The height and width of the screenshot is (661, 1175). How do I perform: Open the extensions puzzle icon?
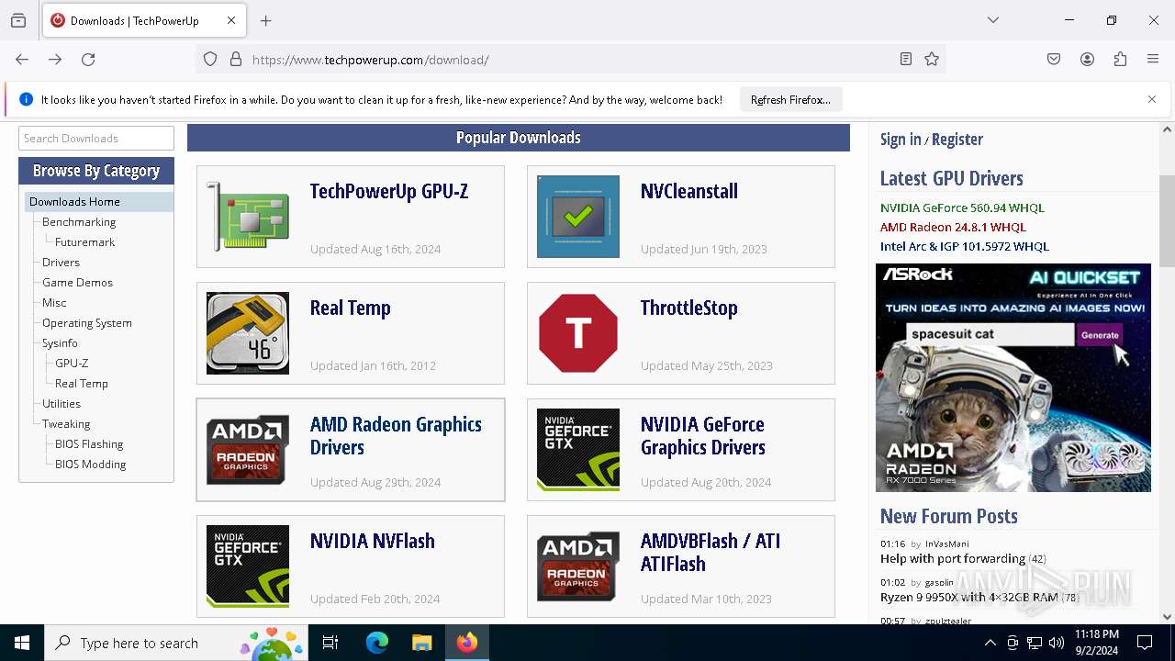pos(1120,60)
